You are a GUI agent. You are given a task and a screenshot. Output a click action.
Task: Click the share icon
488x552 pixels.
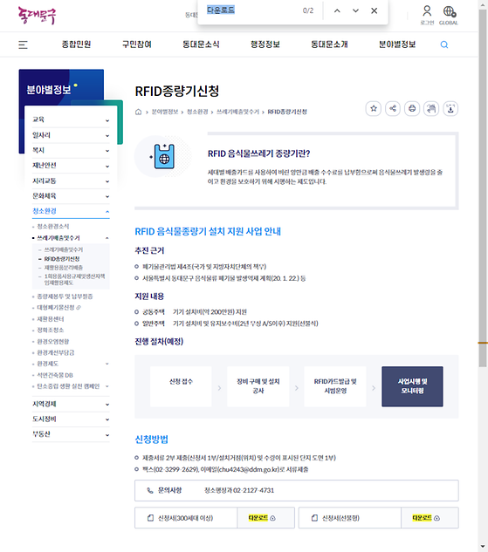pyautogui.click(x=393, y=108)
